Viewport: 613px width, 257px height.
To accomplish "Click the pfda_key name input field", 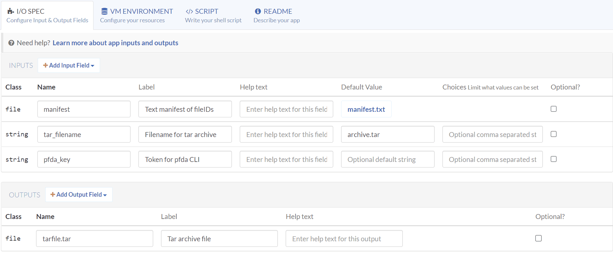I will coord(84,159).
